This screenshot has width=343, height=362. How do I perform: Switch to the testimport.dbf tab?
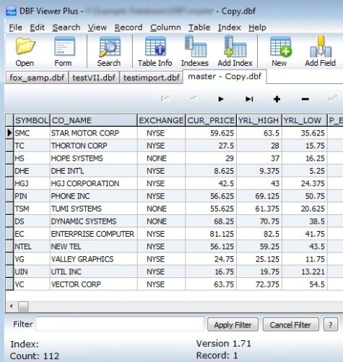[151, 77]
